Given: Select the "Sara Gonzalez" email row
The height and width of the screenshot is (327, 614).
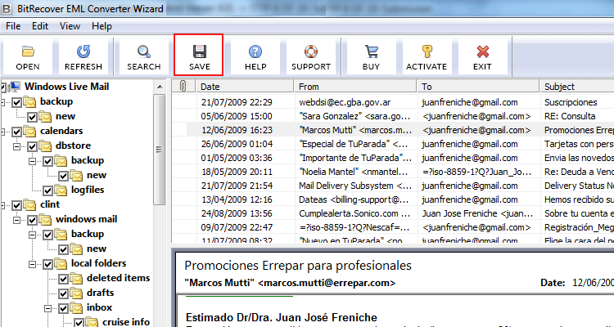Looking at the screenshot, I should click(x=393, y=116).
